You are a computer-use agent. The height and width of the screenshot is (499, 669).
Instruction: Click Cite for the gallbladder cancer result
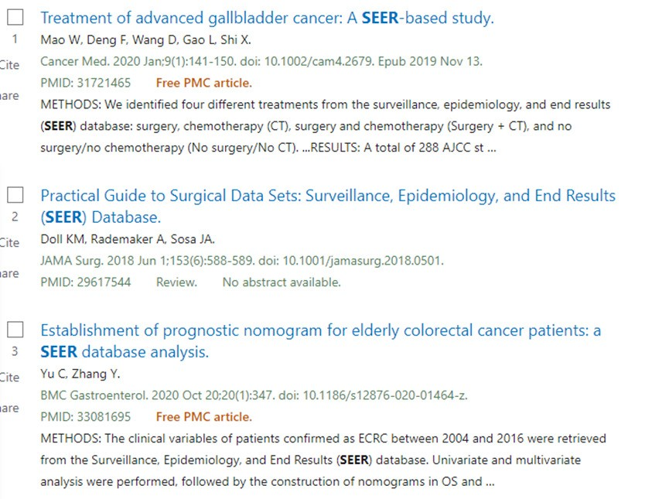(9, 65)
